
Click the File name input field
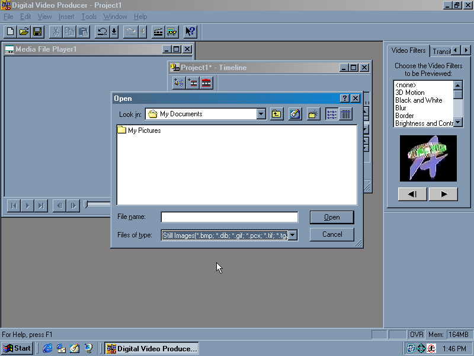point(229,217)
